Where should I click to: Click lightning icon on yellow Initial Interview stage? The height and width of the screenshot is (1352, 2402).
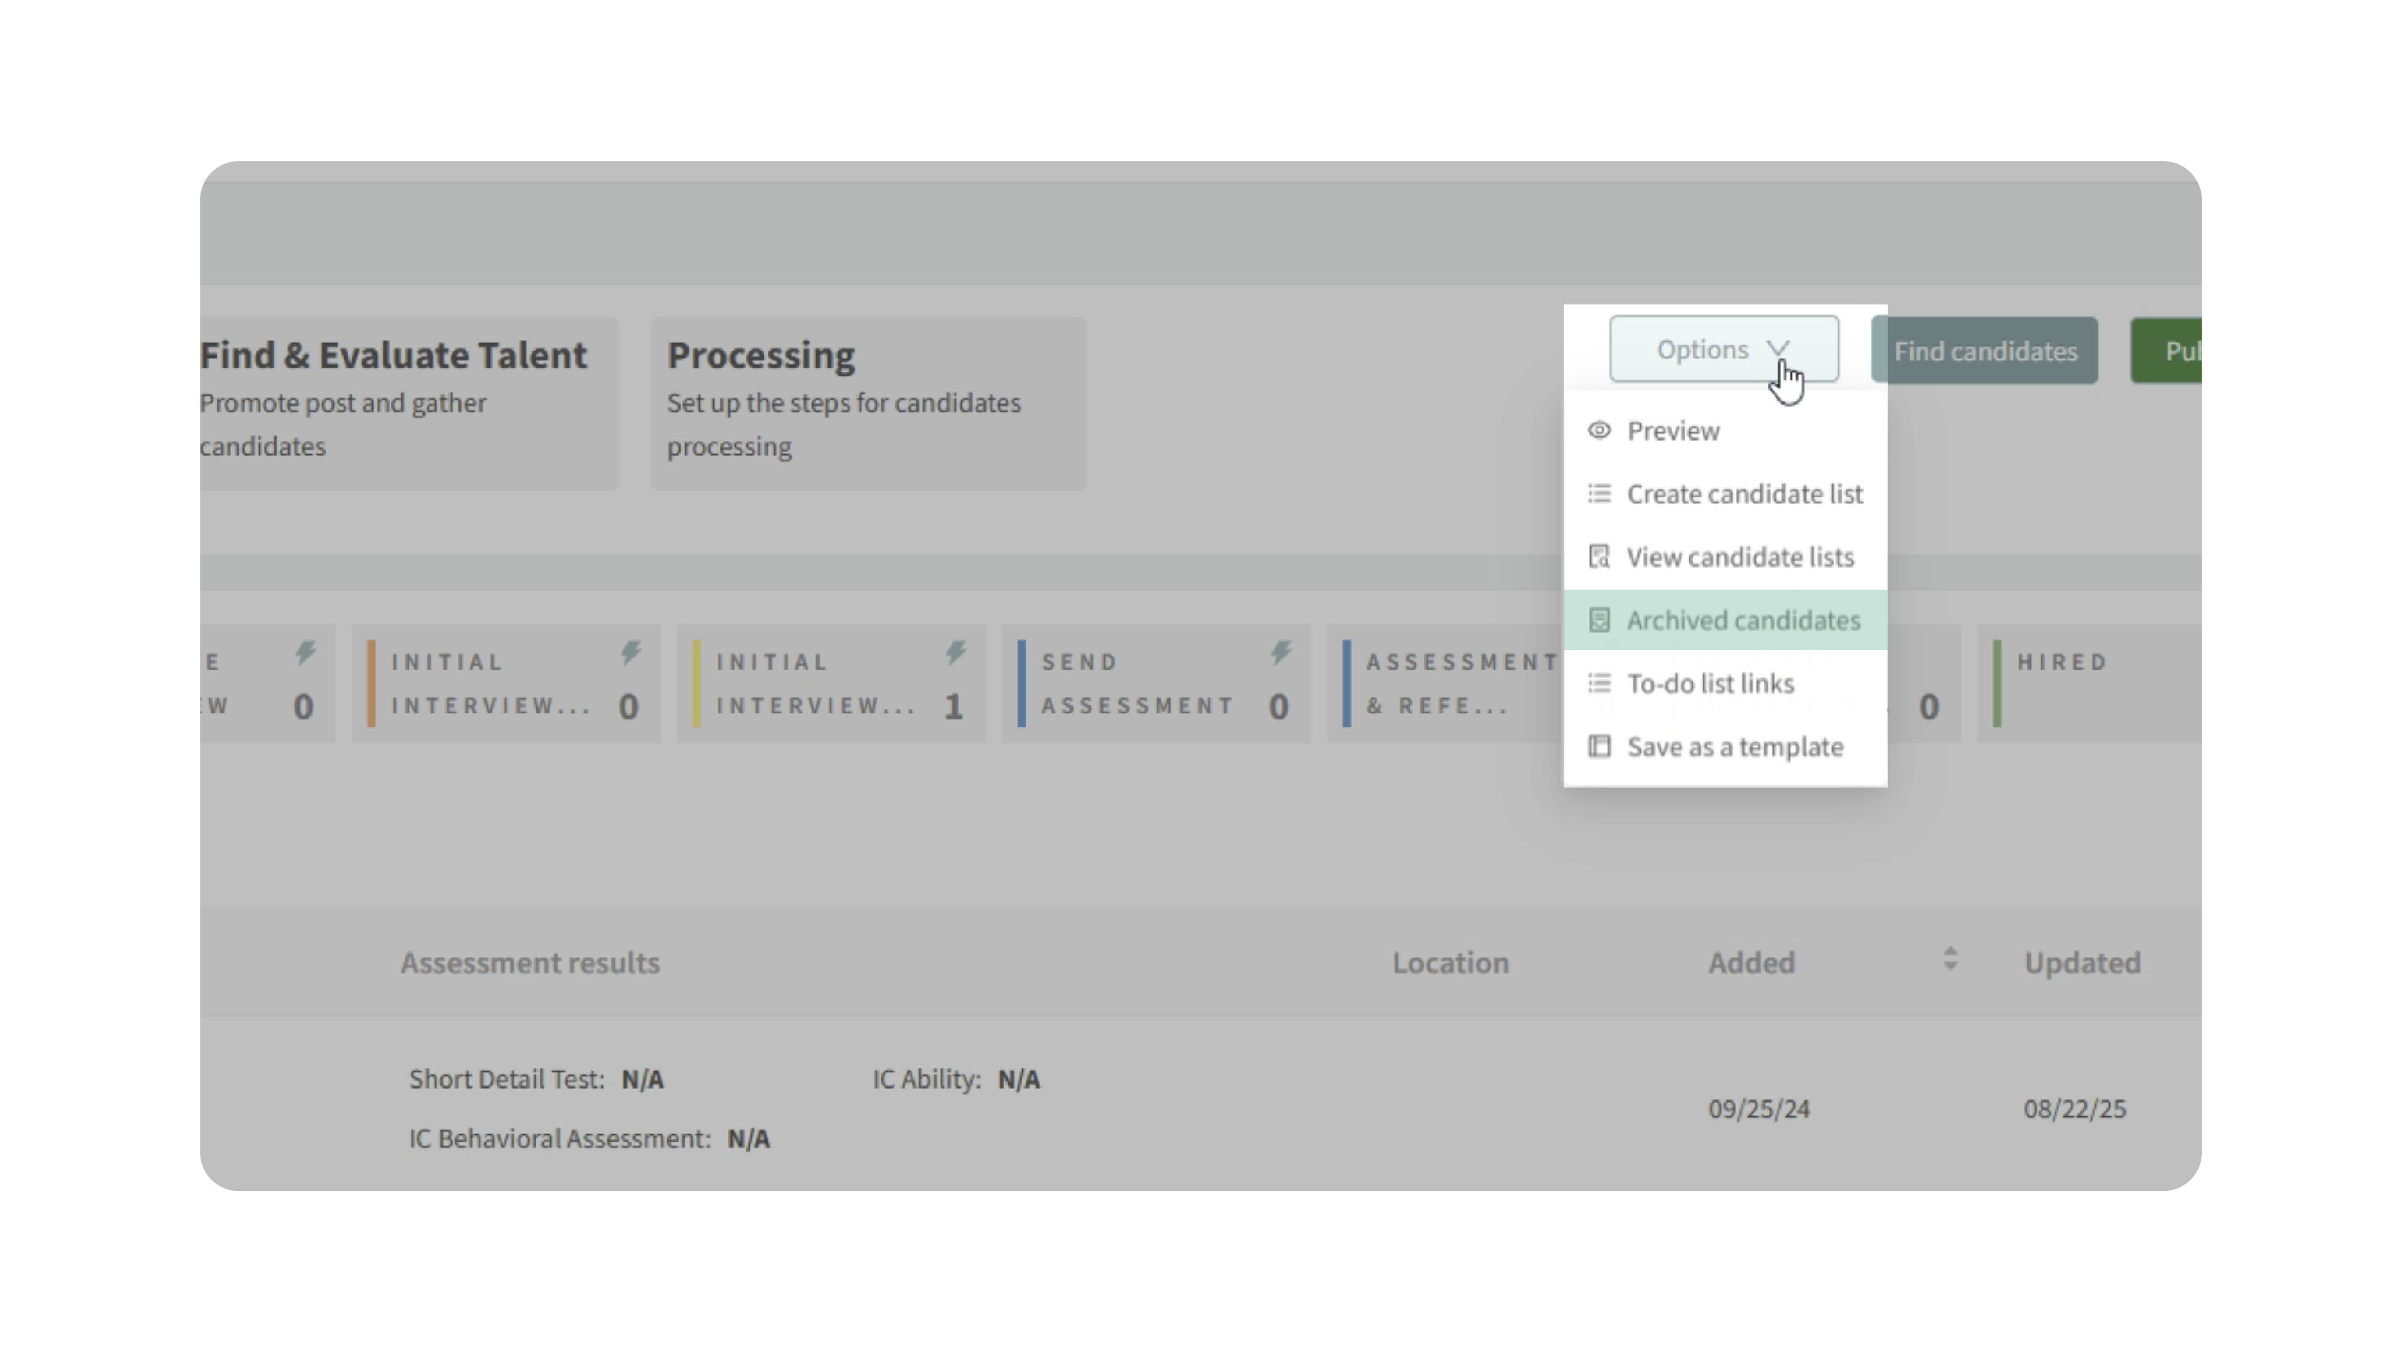pos(956,653)
